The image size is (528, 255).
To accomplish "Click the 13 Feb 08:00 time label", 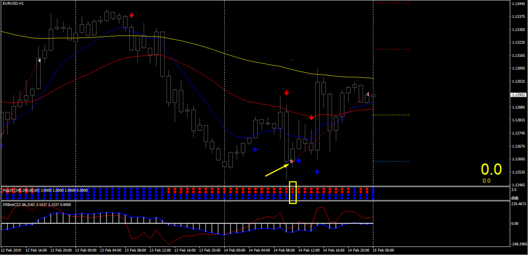I will 135,250.
